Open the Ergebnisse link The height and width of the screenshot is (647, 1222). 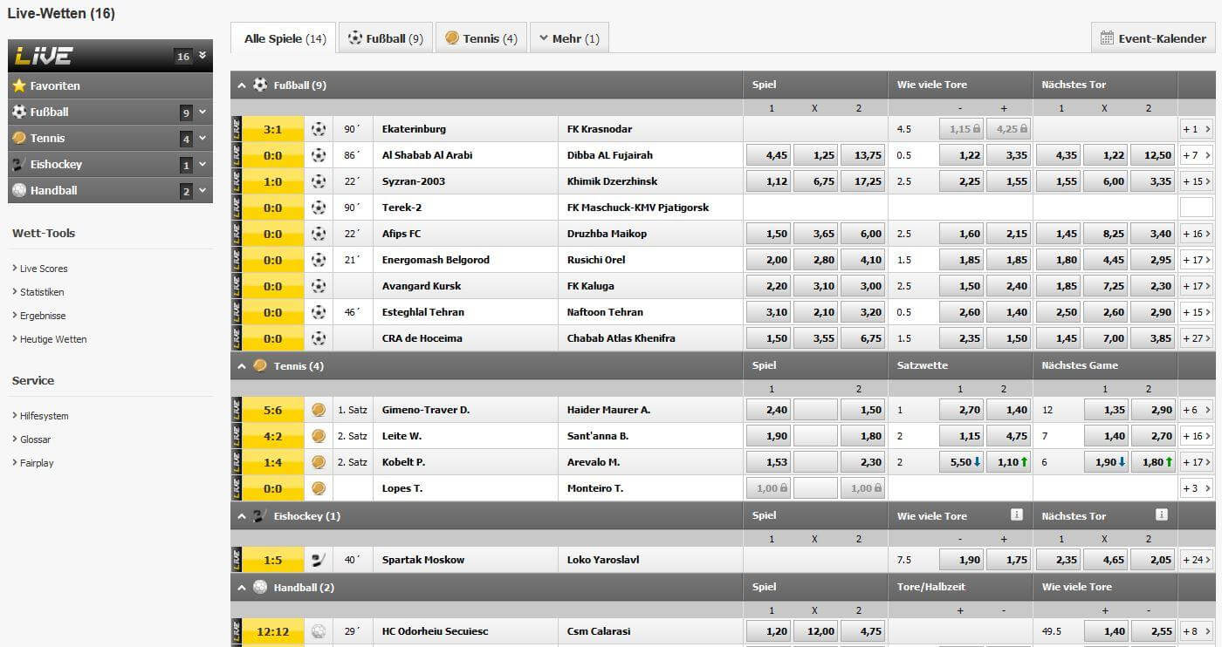(x=43, y=316)
